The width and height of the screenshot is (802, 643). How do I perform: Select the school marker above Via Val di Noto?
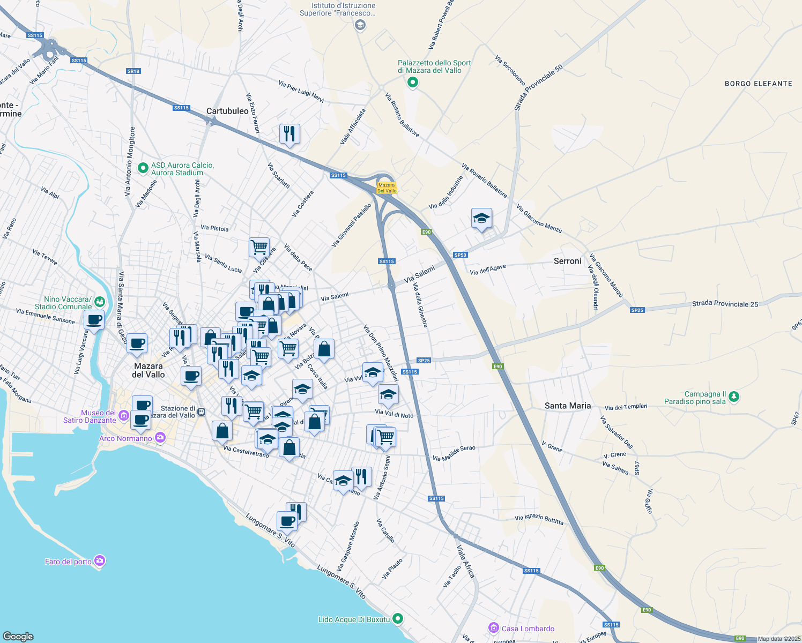[x=388, y=395]
